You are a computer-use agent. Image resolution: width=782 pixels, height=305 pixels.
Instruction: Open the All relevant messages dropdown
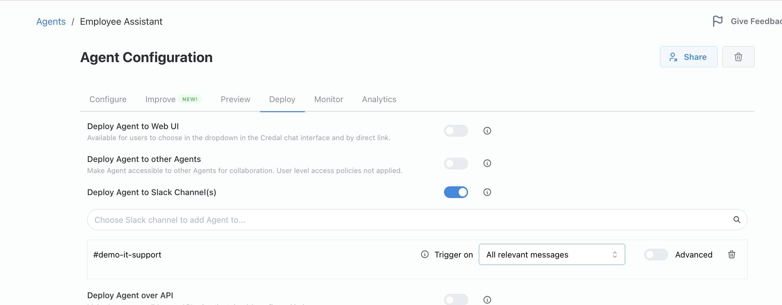coord(551,255)
